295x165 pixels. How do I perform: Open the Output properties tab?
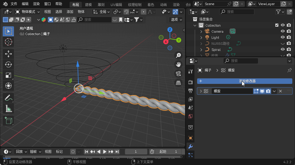[191, 91]
